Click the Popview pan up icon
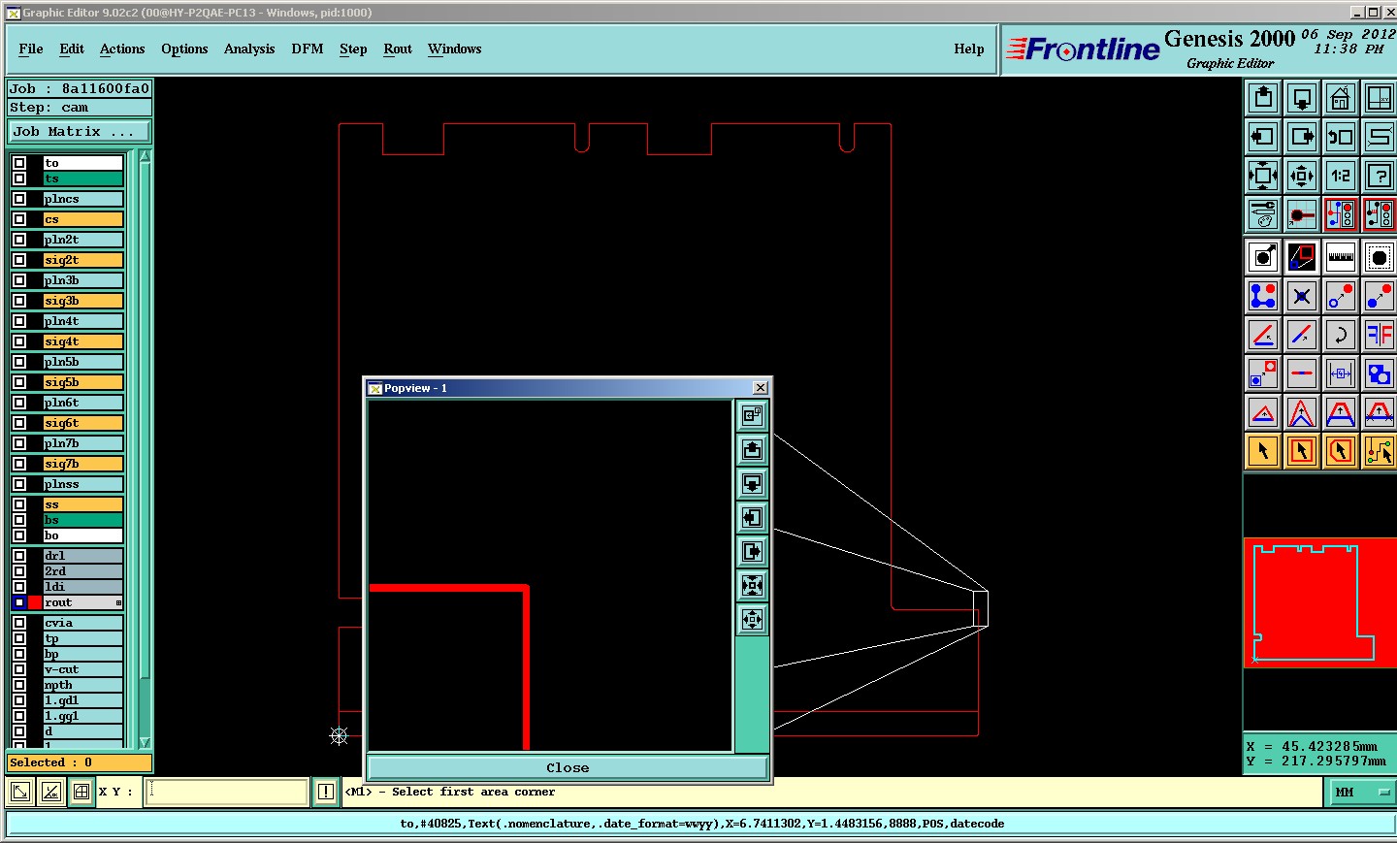 click(752, 450)
